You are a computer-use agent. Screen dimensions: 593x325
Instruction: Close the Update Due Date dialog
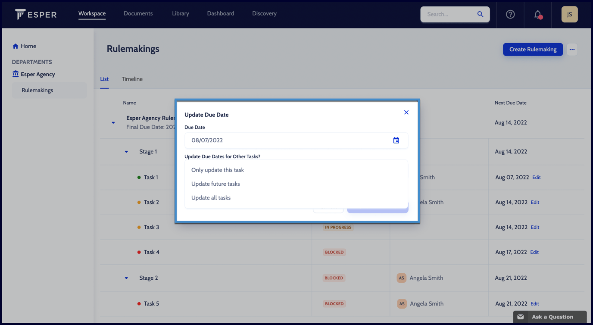point(406,112)
